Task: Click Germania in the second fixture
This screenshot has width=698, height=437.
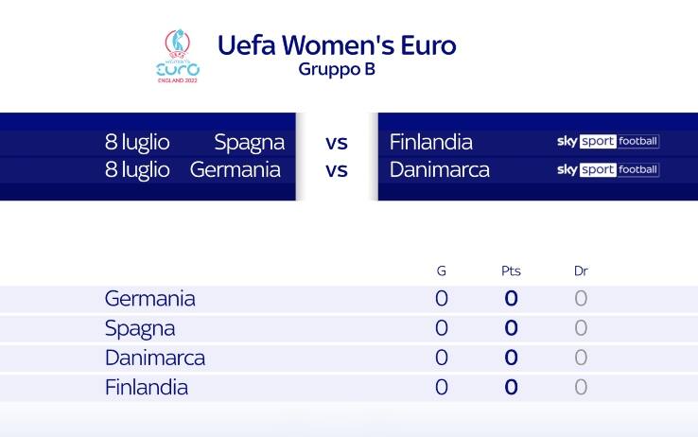Action: click(x=236, y=170)
